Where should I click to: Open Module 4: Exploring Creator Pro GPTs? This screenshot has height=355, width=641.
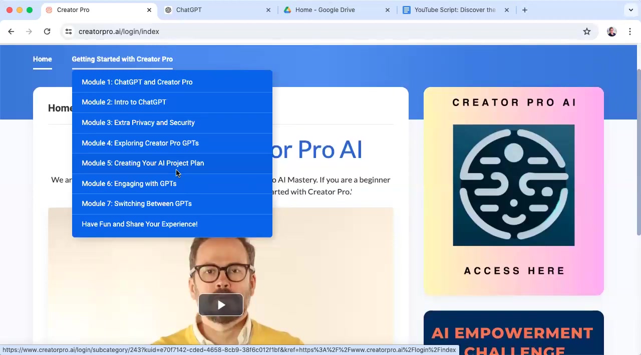[x=172, y=143]
